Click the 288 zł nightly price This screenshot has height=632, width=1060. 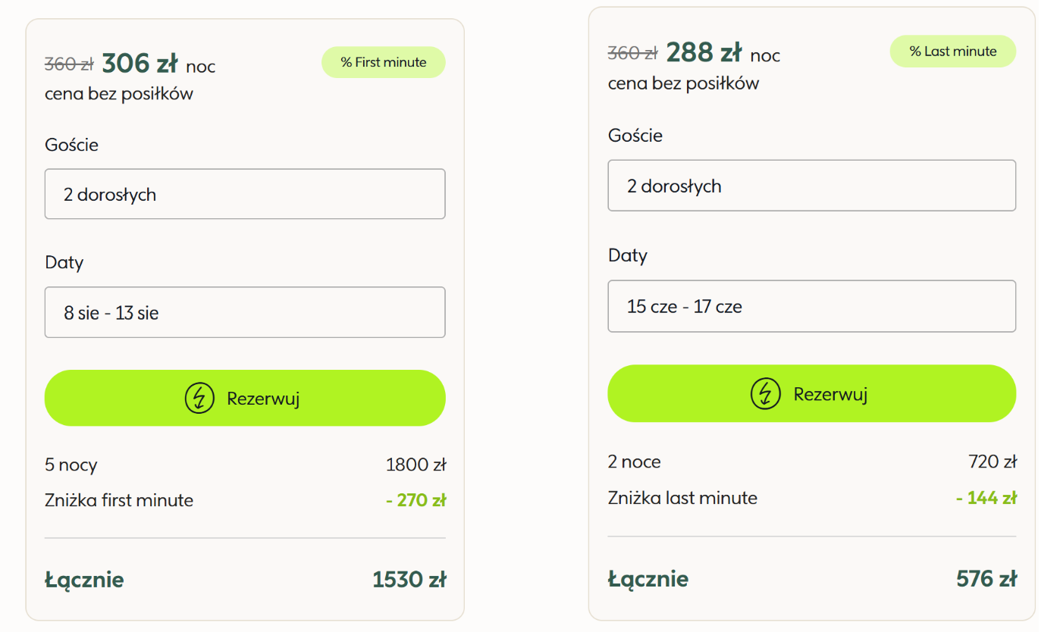[x=704, y=53]
